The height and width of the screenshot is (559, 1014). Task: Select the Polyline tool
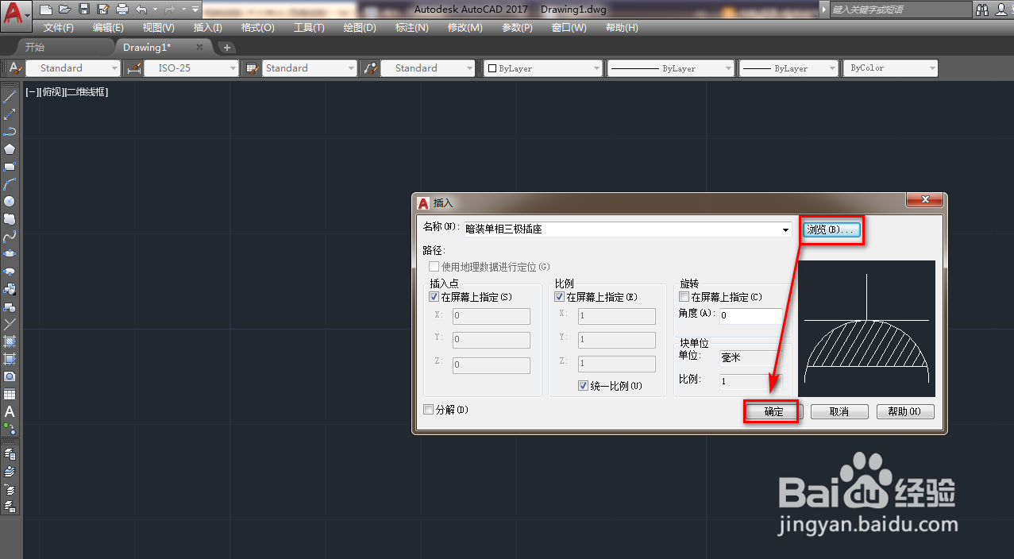tap(10, 132)
